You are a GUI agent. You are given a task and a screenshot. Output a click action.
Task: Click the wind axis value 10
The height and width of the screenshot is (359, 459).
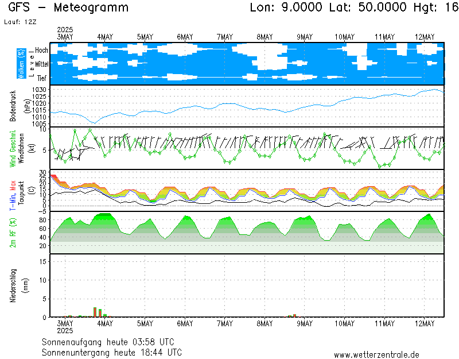[42, 129]
